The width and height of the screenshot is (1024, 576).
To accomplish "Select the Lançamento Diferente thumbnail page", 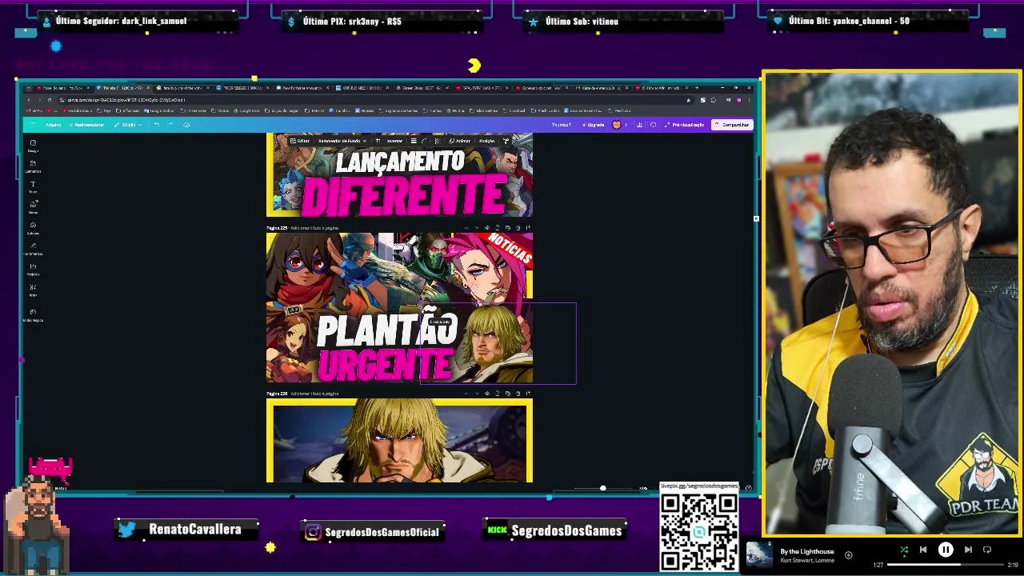I will point(399,174).
